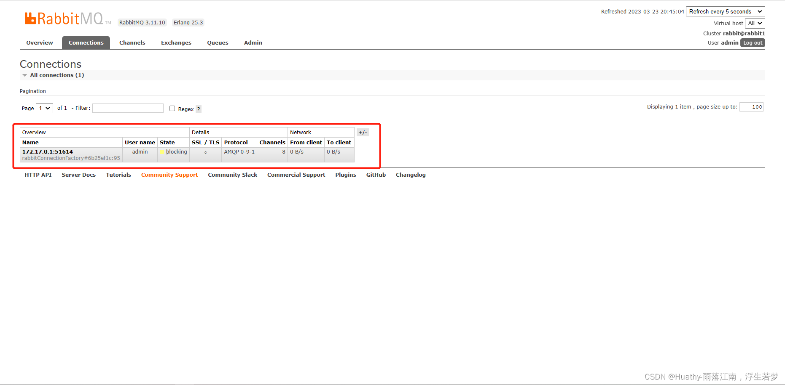The image size is (785, 385).
Task: Click the Erlang 25.3 version badge
Action: tap(188, 22)
